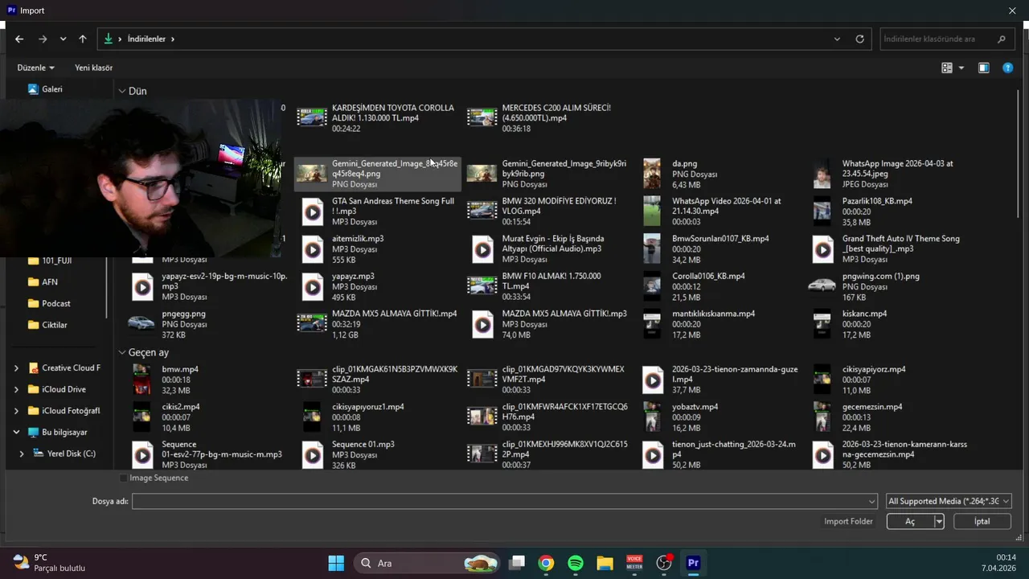Collapse the Dün group
The height and width of the screenshot is (579, 1029).
point(122,91)
